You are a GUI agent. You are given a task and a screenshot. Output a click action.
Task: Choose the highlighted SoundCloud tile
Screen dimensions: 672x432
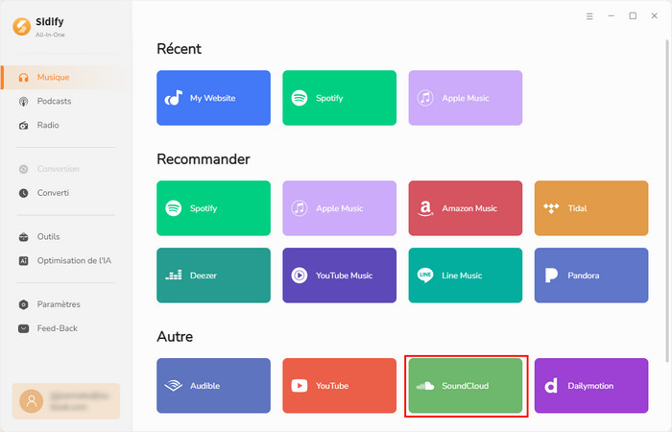(466, 386)
